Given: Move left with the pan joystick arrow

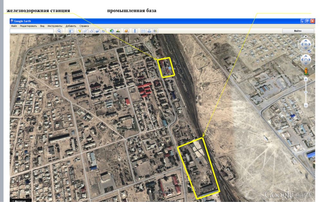Looking at the screenshot, I should [302, 60].
